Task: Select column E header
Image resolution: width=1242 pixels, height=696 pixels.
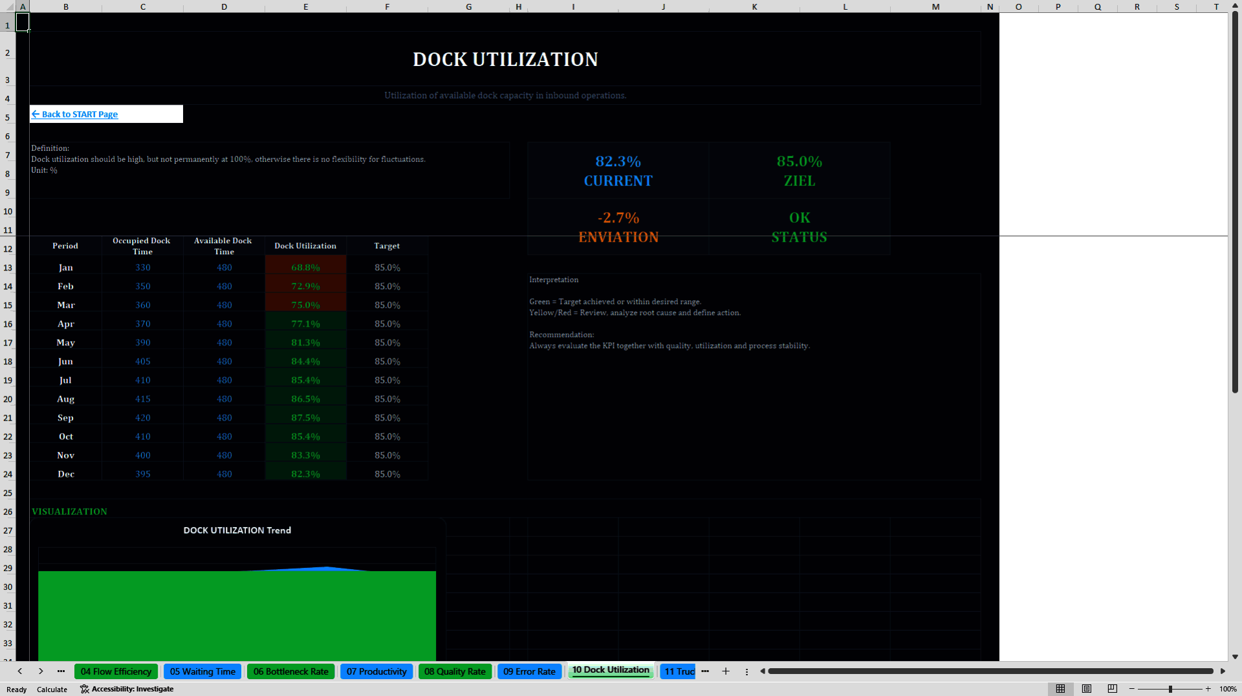Action: [305, 6]
